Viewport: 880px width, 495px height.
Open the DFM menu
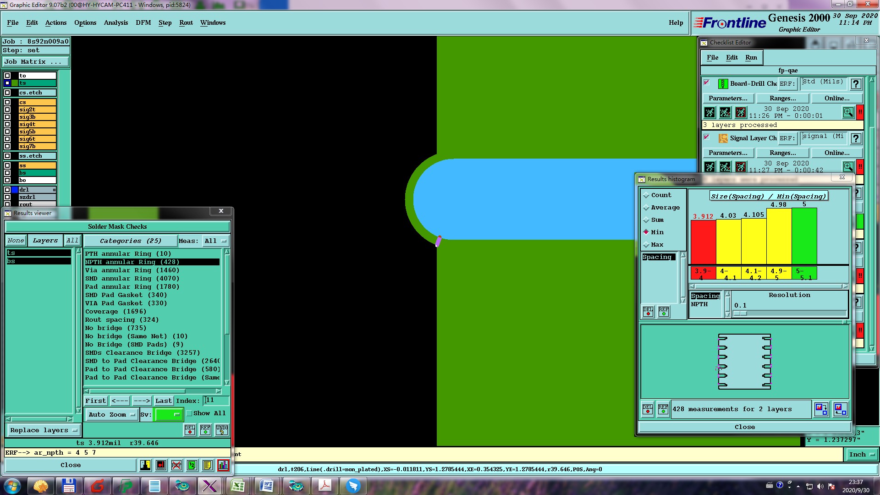[x=143, y=22]
